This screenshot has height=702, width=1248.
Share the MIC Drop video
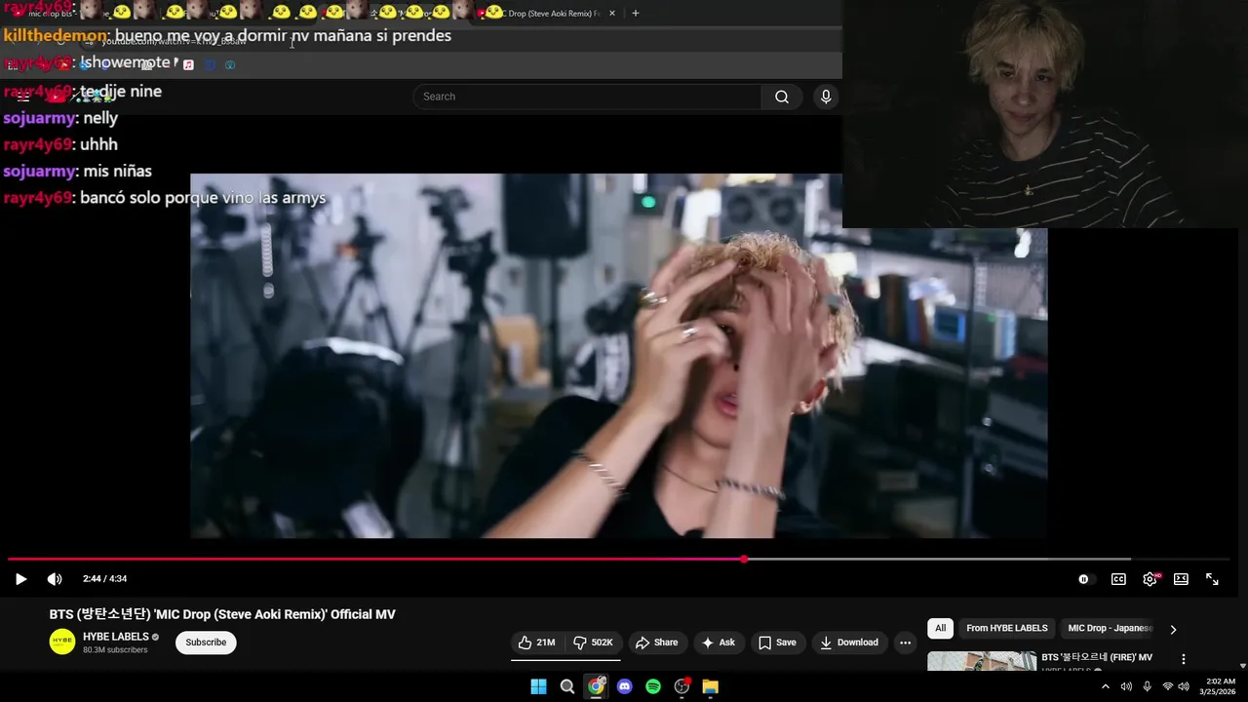[x=656, y=643]
